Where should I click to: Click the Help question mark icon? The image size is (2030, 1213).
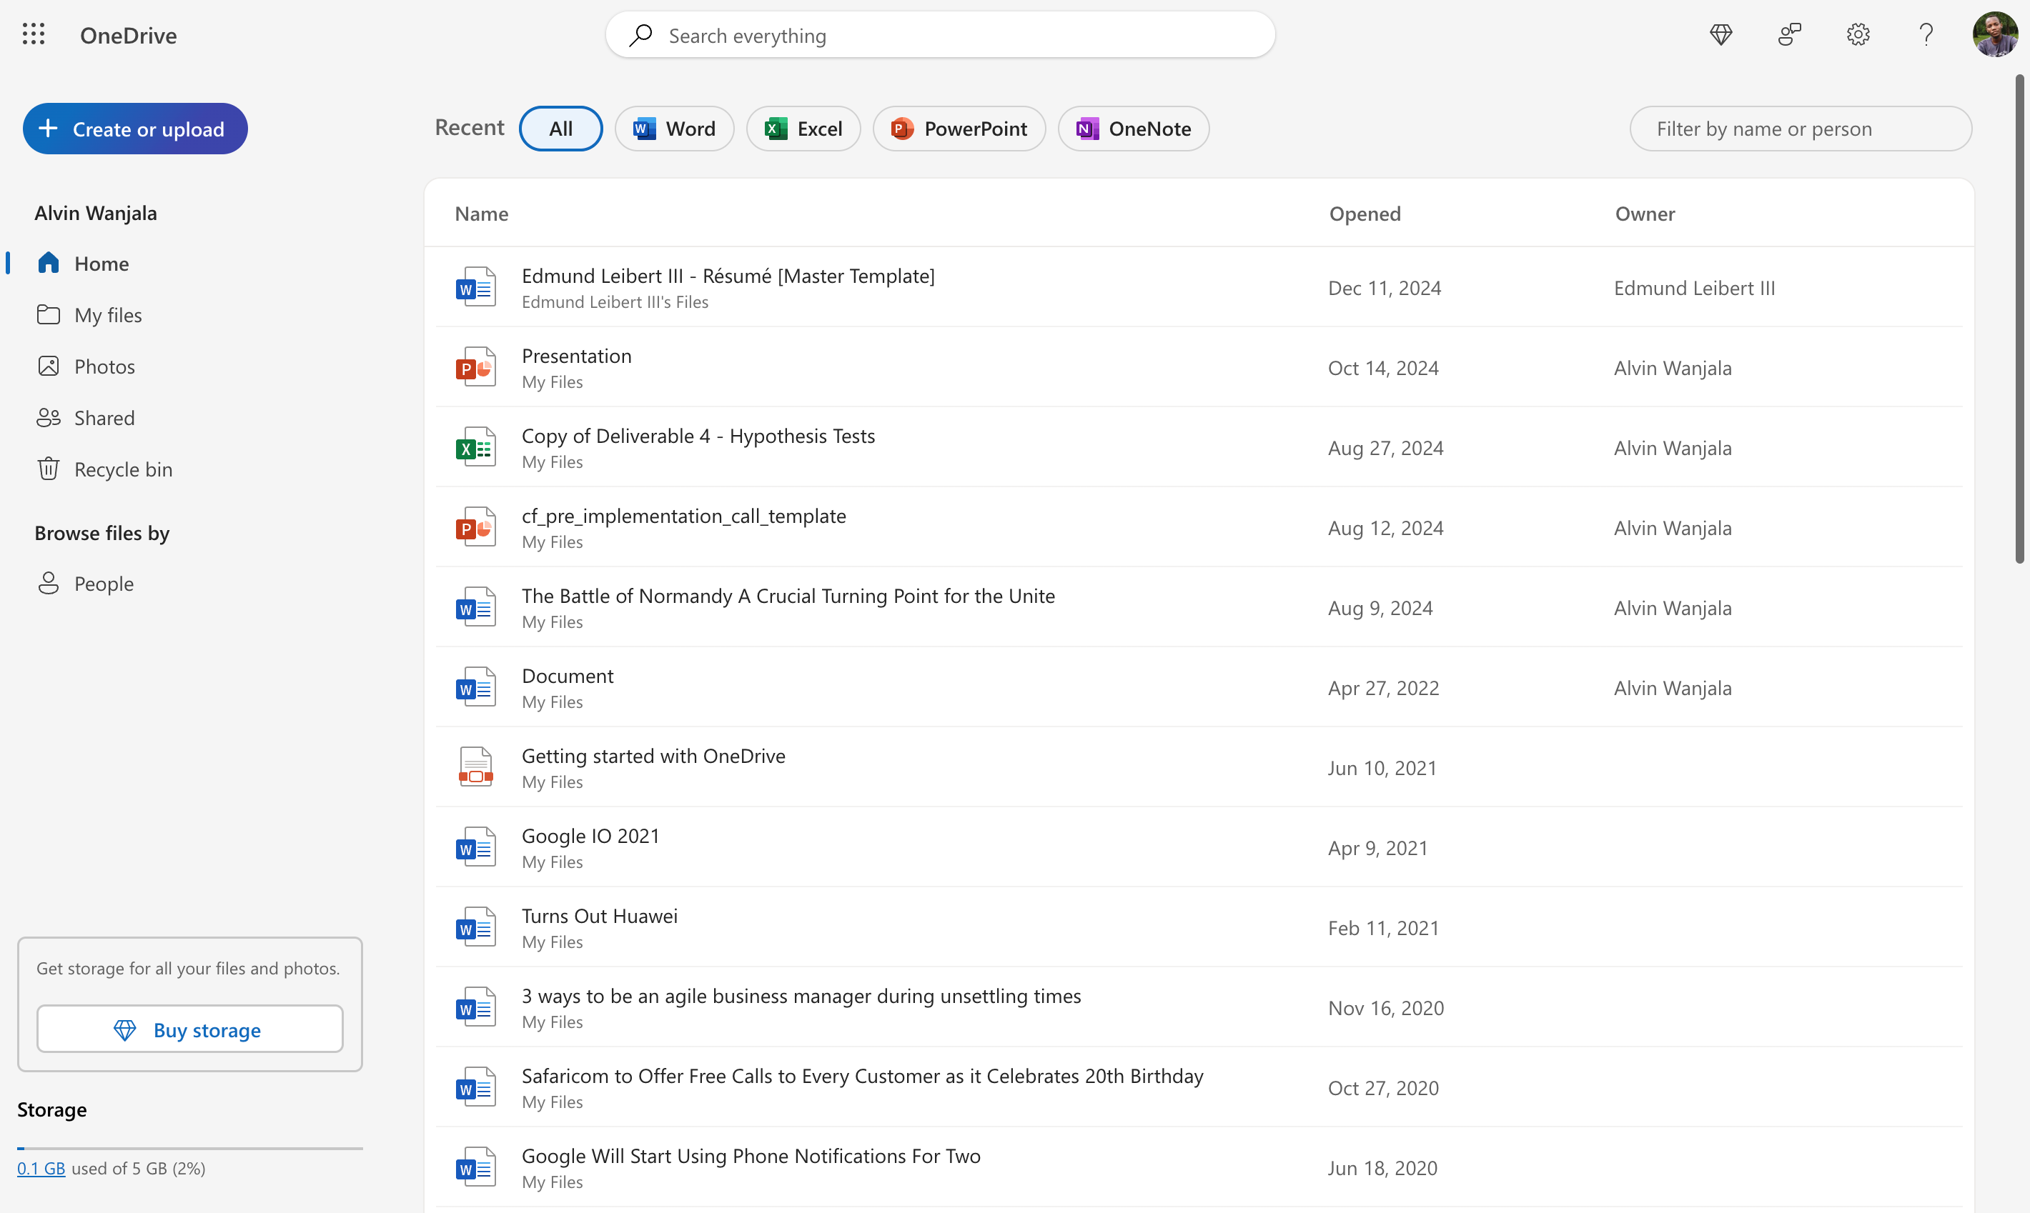[1926, 34]
